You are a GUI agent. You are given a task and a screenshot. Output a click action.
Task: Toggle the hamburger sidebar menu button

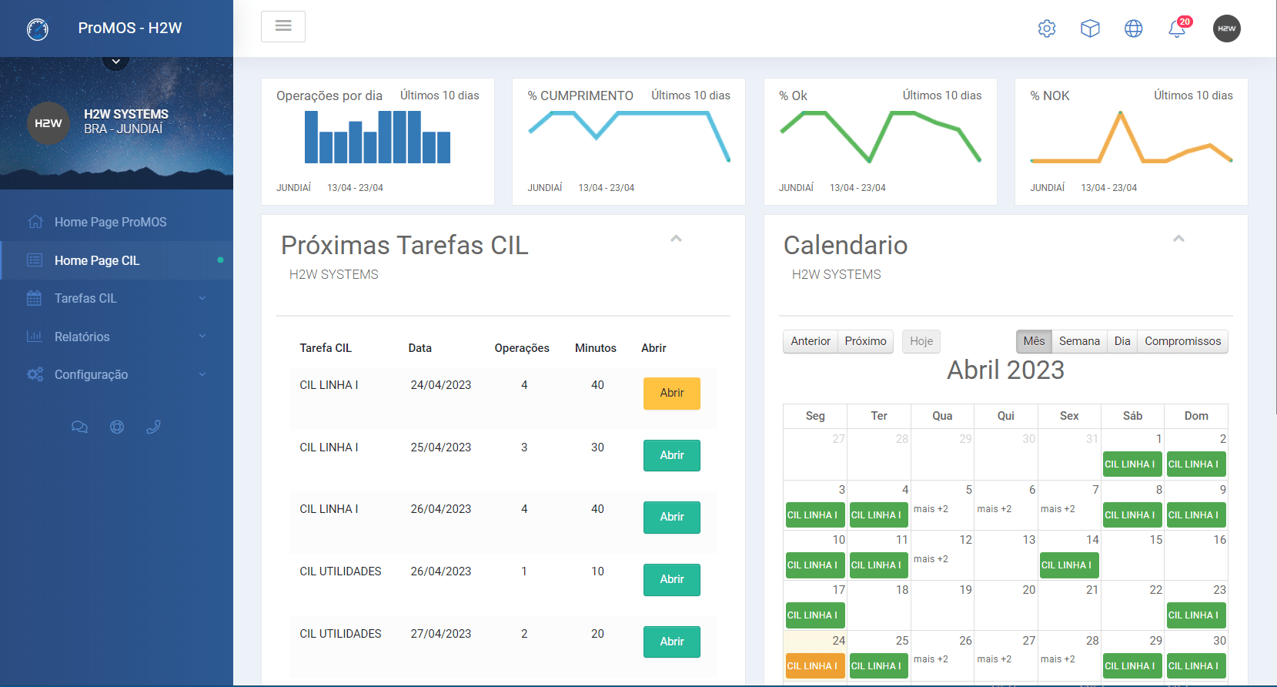pos(283,26)
